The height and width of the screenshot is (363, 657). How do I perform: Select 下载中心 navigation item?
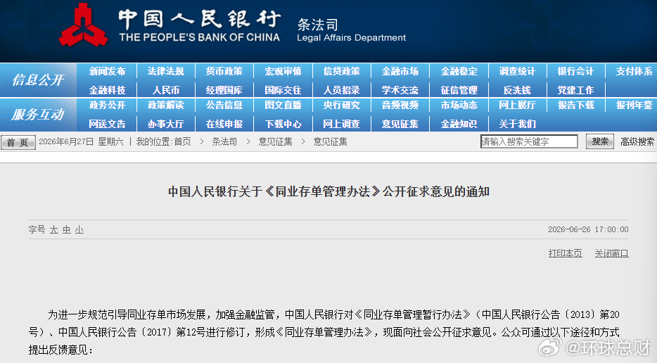coord(283,124)
